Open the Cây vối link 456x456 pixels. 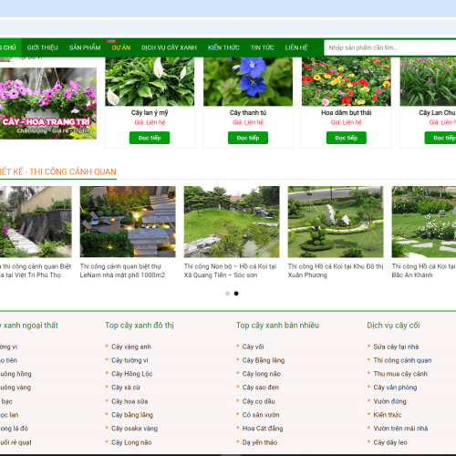(253, 347)
